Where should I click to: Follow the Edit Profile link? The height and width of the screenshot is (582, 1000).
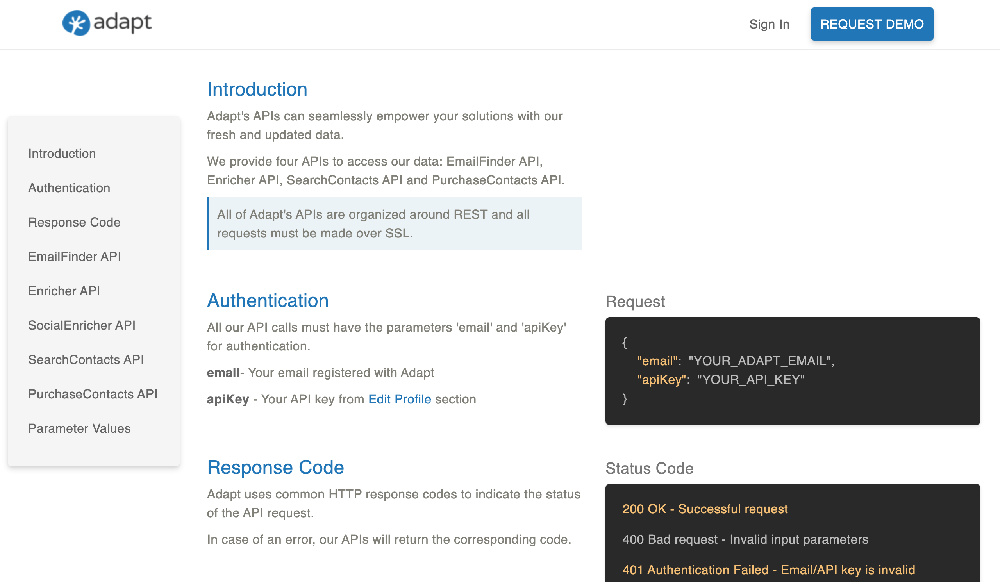(400, 399)
